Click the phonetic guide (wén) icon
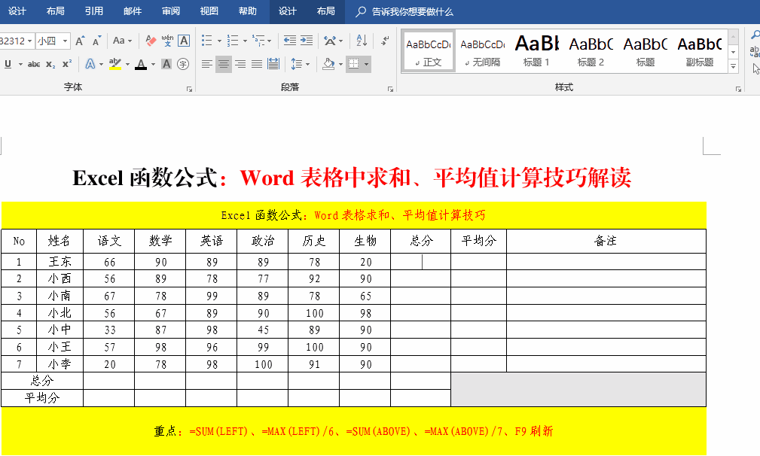Viewport: 760px width, 456px height. click(167, 41)
